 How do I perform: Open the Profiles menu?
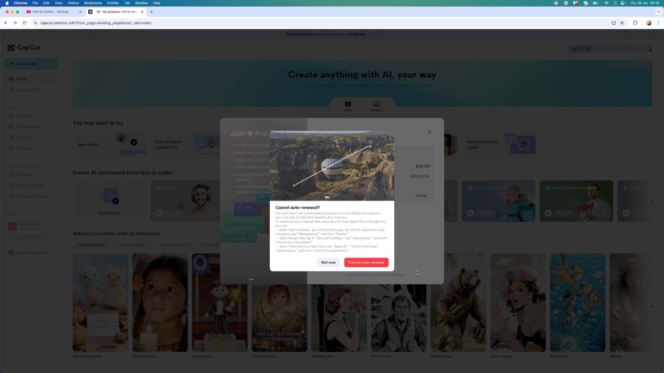point(113,3)
